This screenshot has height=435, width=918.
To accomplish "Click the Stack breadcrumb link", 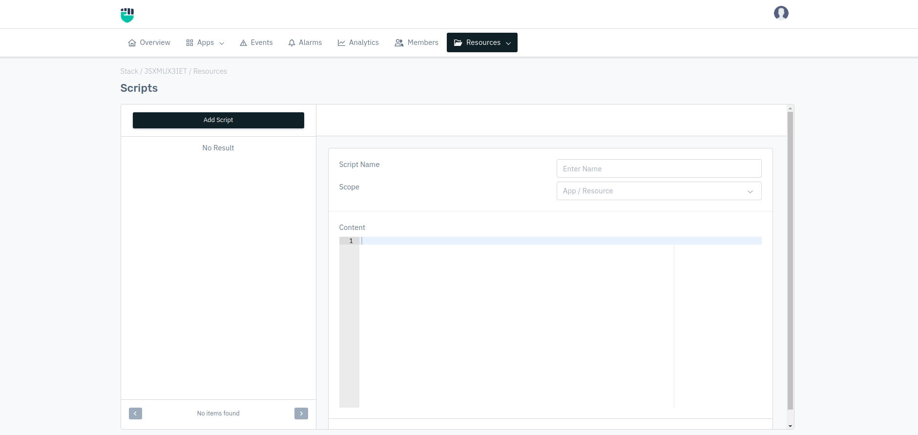I will click(x=129, y=71).
